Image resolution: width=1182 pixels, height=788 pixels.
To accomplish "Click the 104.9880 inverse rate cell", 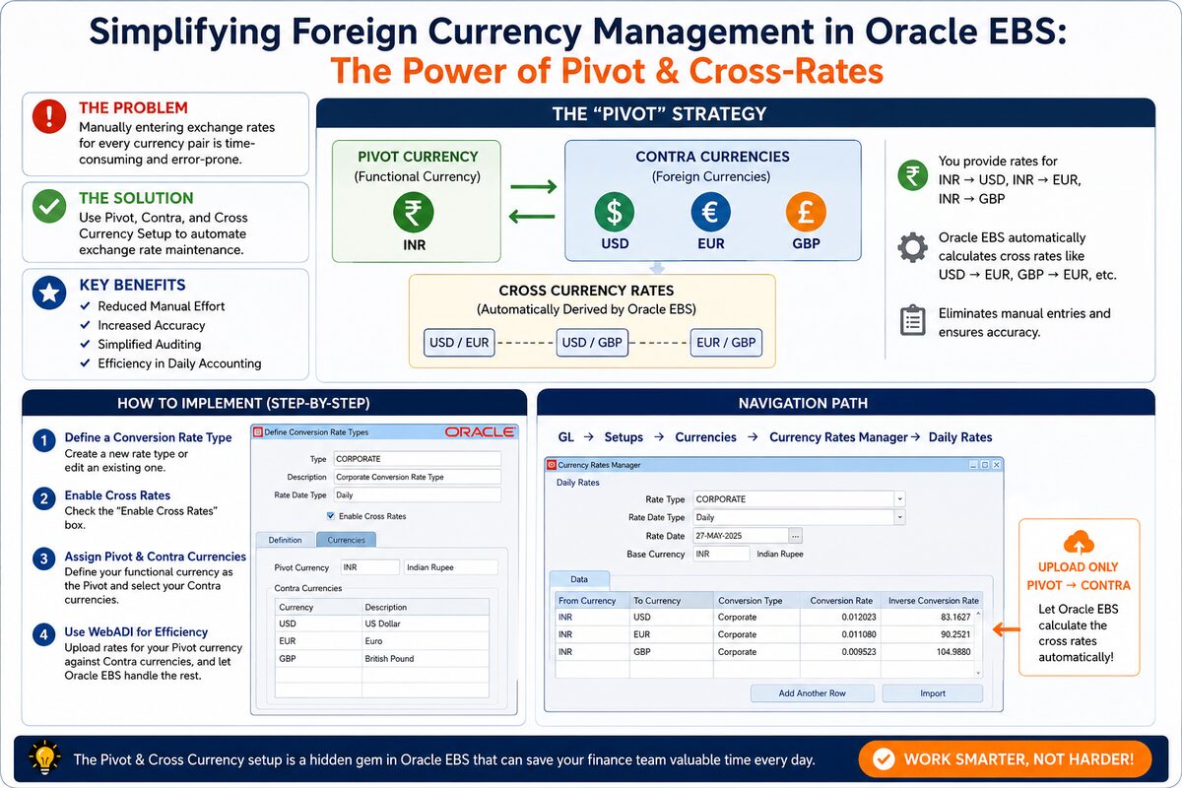I will click(x=928, y=652).
